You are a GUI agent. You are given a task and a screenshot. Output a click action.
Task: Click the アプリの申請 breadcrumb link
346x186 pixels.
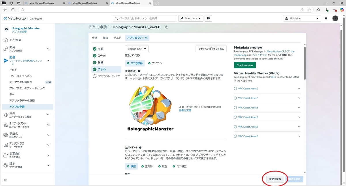coord(97,27)
